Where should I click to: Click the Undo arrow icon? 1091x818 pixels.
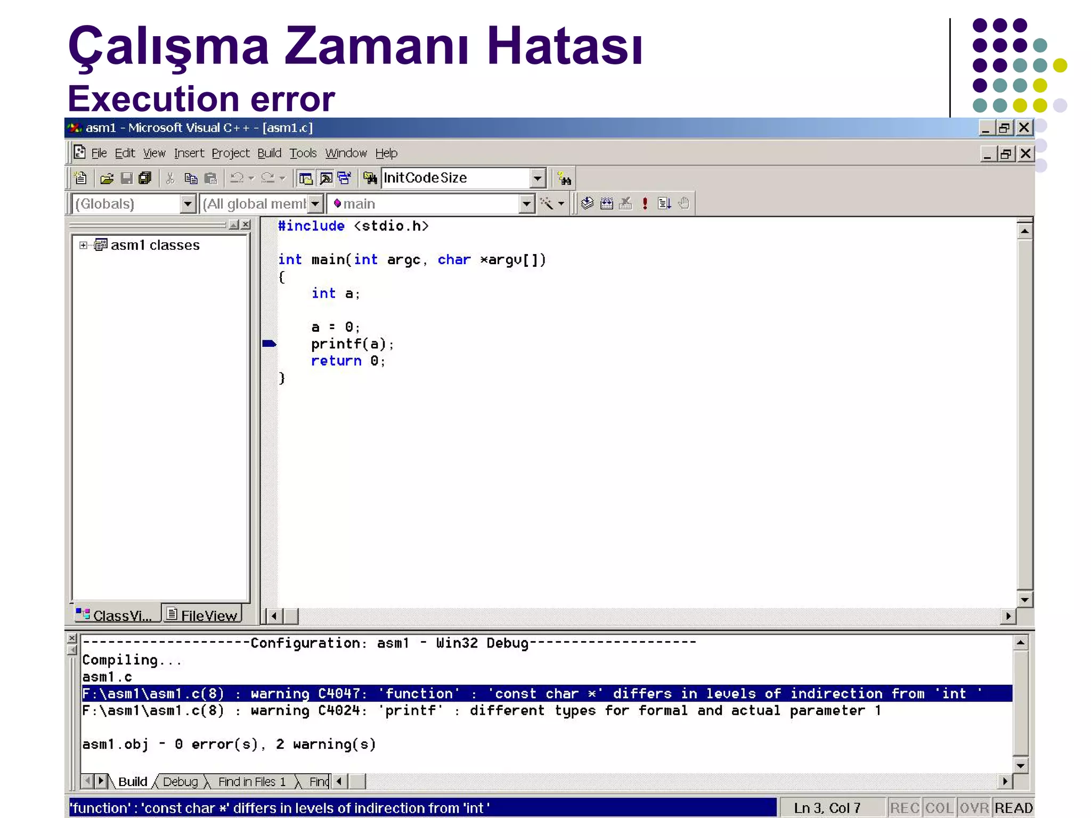coord(237,178)
